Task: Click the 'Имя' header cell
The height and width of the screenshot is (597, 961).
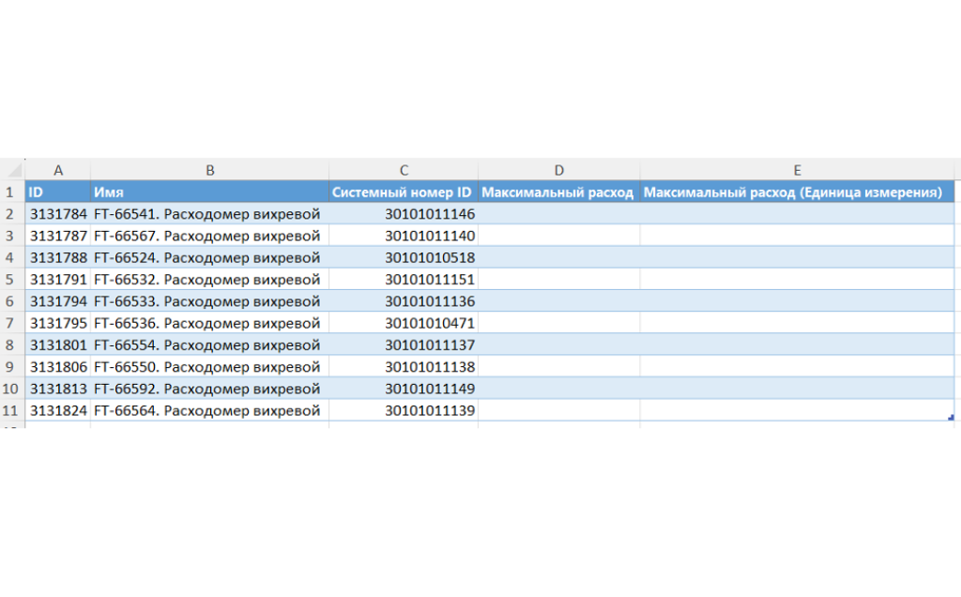Action: click(x=209, y=191)
